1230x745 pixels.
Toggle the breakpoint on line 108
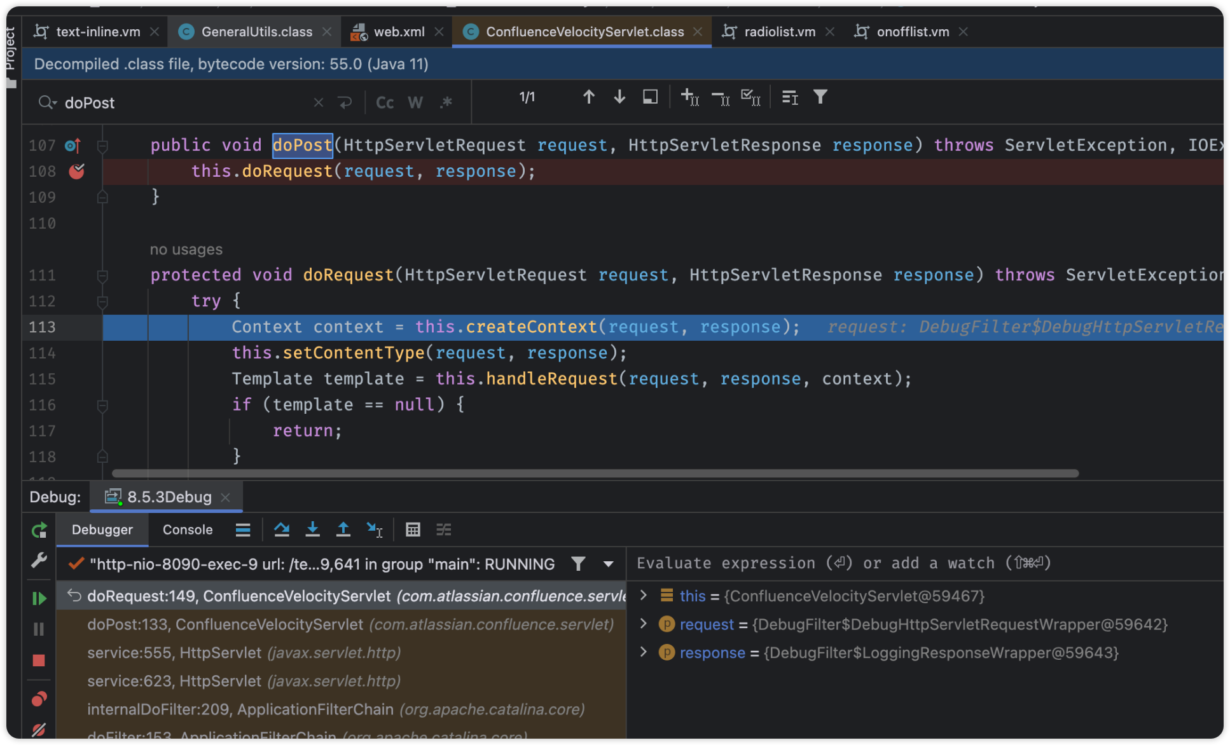coord(76,172)
